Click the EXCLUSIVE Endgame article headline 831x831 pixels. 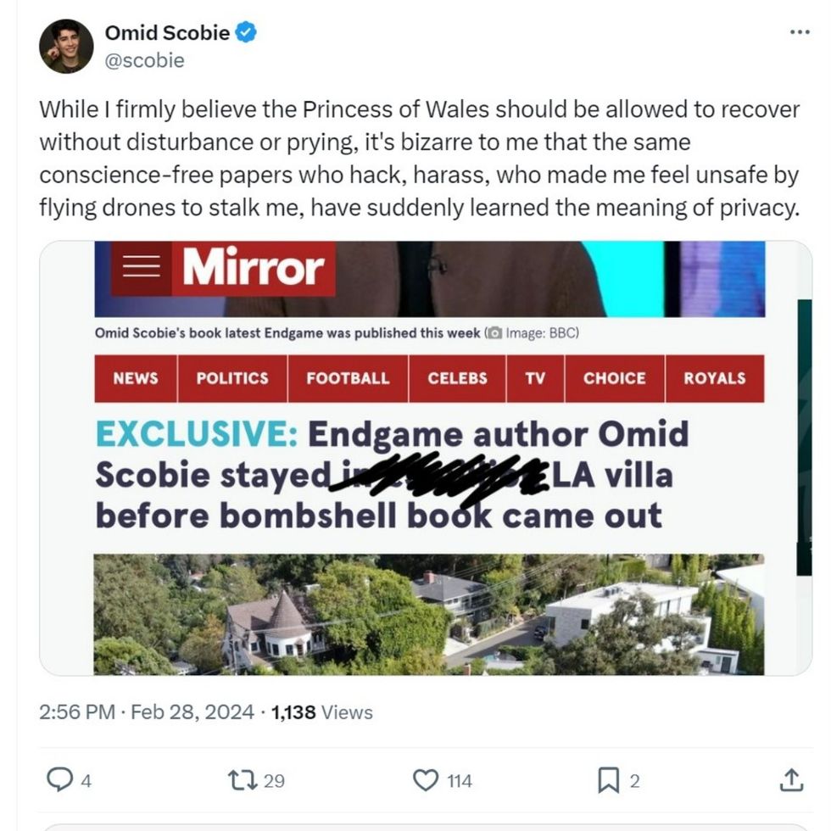coord(392,474)
